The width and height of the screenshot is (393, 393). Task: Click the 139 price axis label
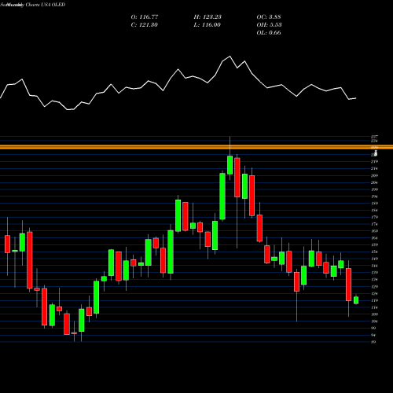coord(374,273)
